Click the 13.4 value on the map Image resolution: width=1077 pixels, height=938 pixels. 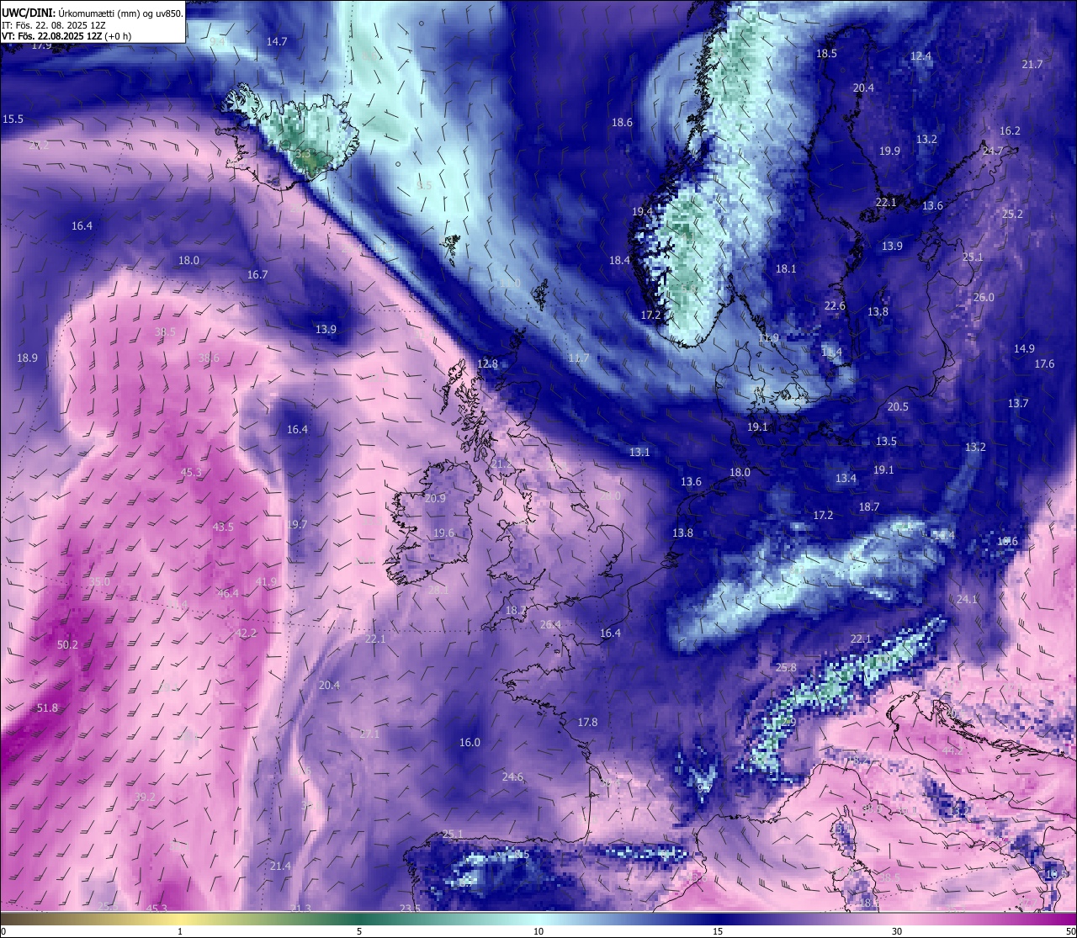(x=846, y=479)
